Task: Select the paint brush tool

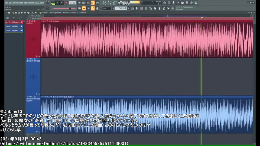Action: 16,13
